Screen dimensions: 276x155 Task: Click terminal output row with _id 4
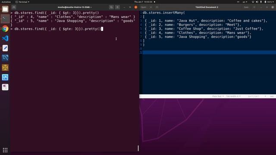coord(73,17)
